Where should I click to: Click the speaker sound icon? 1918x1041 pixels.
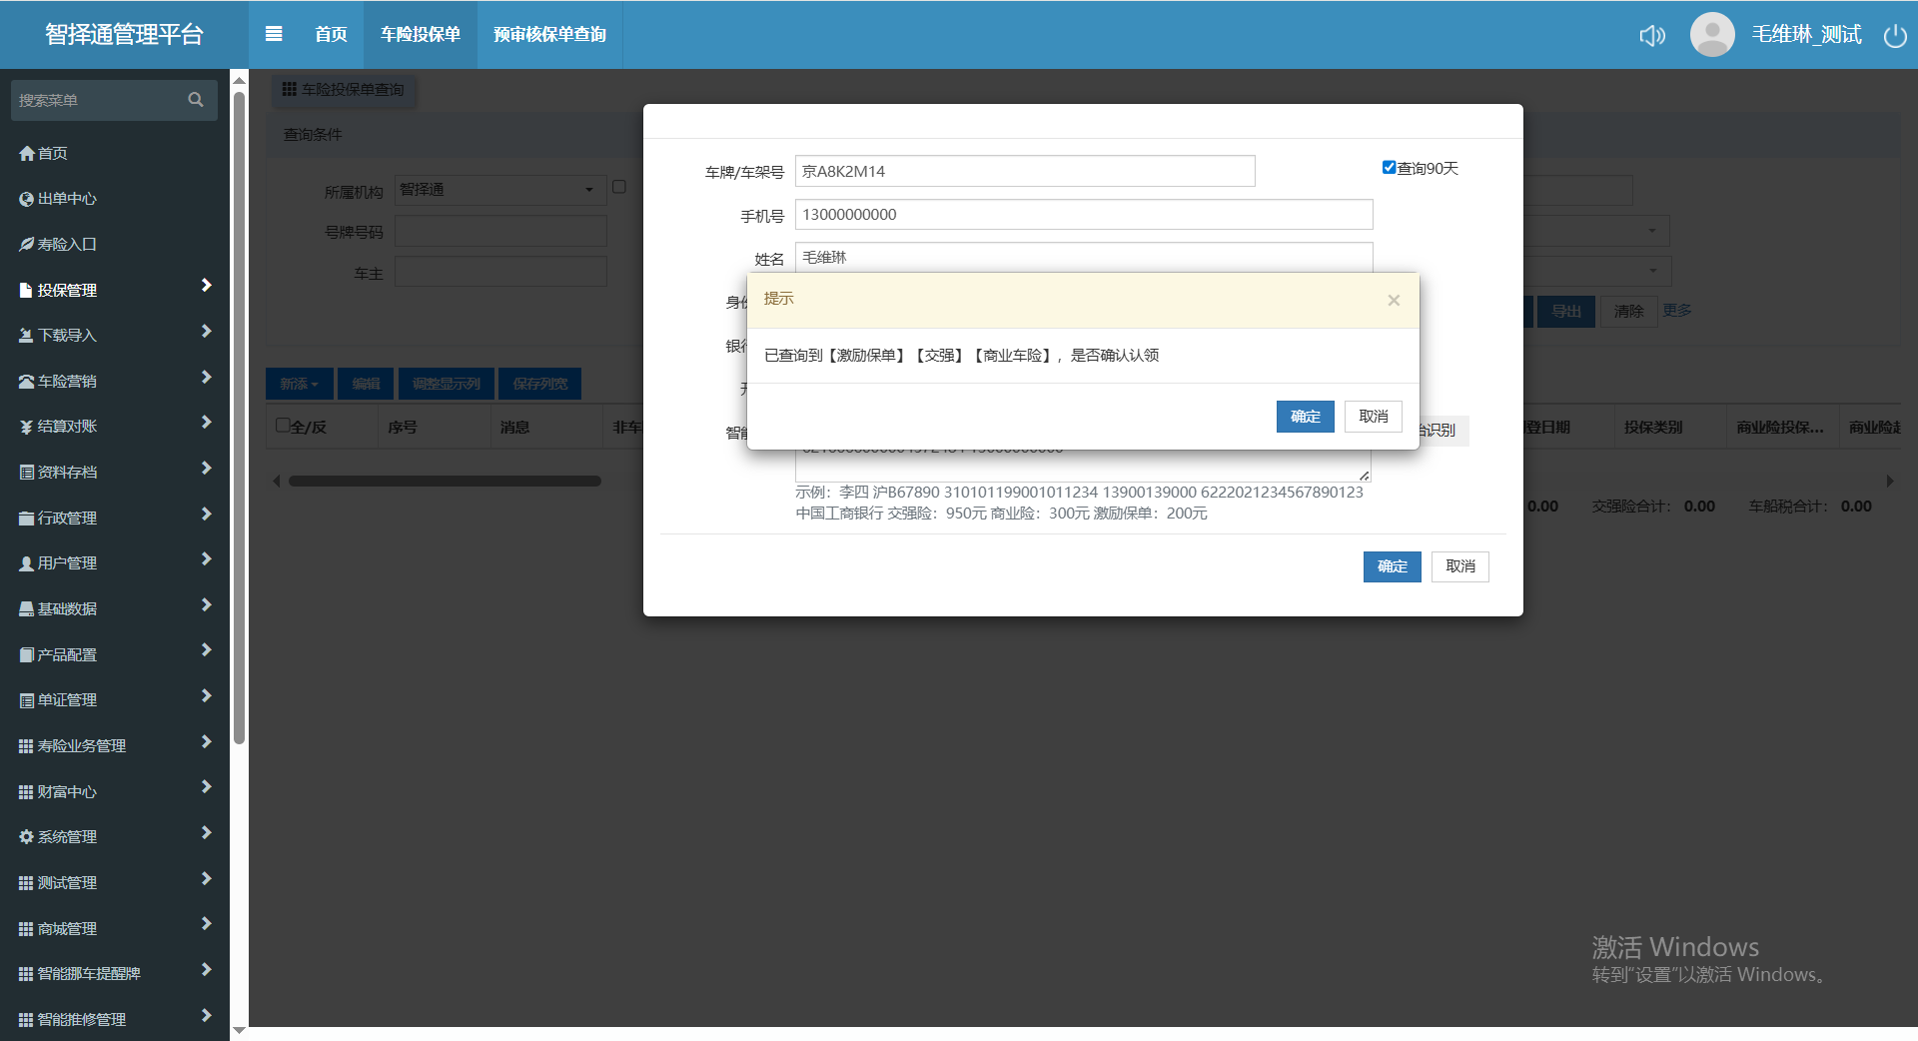coord(1652,36)
